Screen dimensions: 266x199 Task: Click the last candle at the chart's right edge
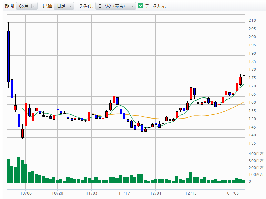[x=244, y=75]
